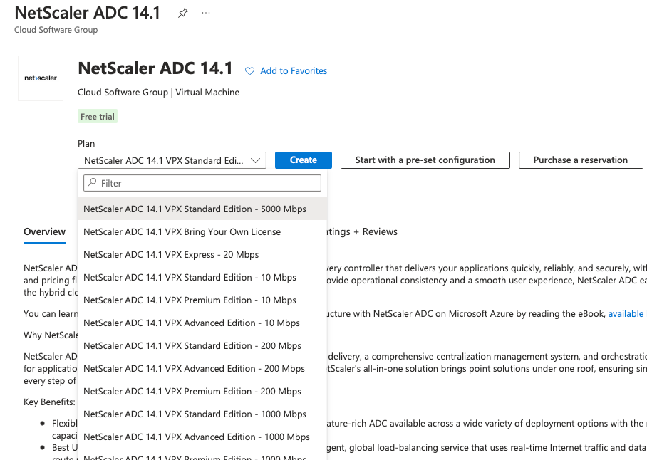Pin NetScaler ADC 14.1 to dashboard

point(183,14)
